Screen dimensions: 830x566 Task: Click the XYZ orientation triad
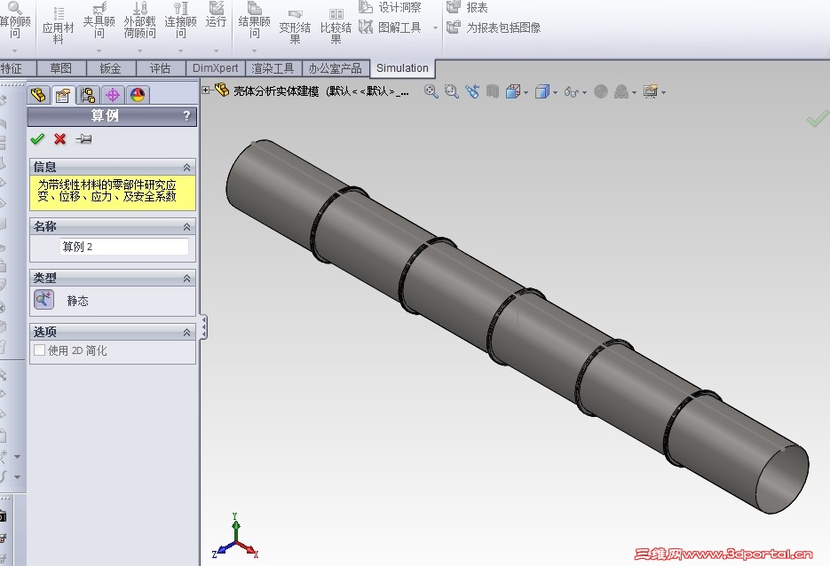pyautogui.click(x=235, y=537)
